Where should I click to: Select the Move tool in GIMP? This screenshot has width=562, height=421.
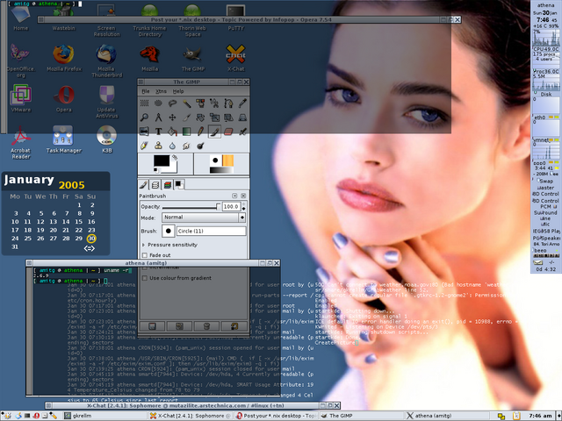coord(172,118)
